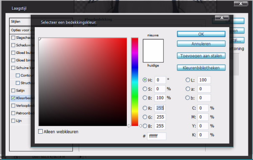Select the G green radio button
253x160 pixels.
[145, 117]
